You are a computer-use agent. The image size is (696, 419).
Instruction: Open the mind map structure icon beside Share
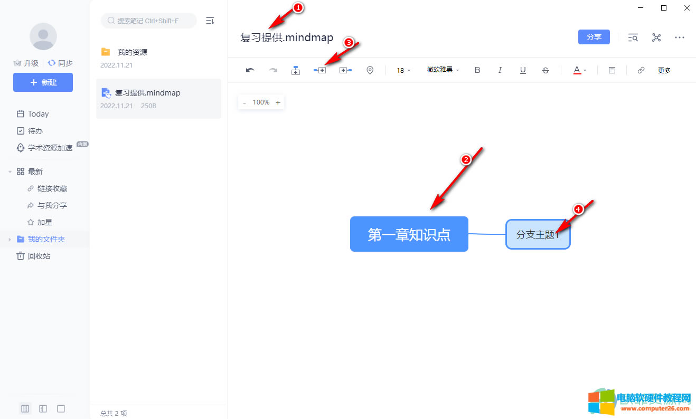[656, 37]
